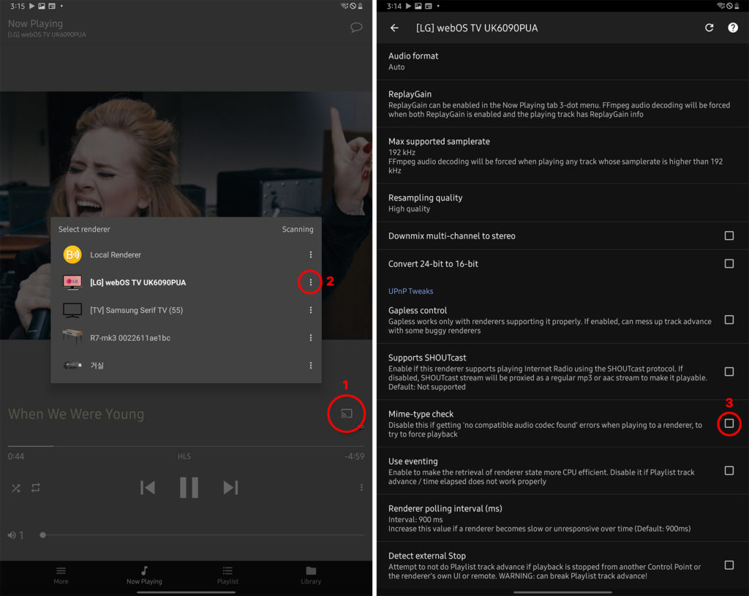Switch to the Playlist tab

coord(227,575)
